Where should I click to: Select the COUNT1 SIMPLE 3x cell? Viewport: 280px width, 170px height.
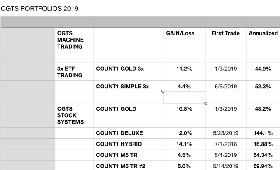[129, 87]
